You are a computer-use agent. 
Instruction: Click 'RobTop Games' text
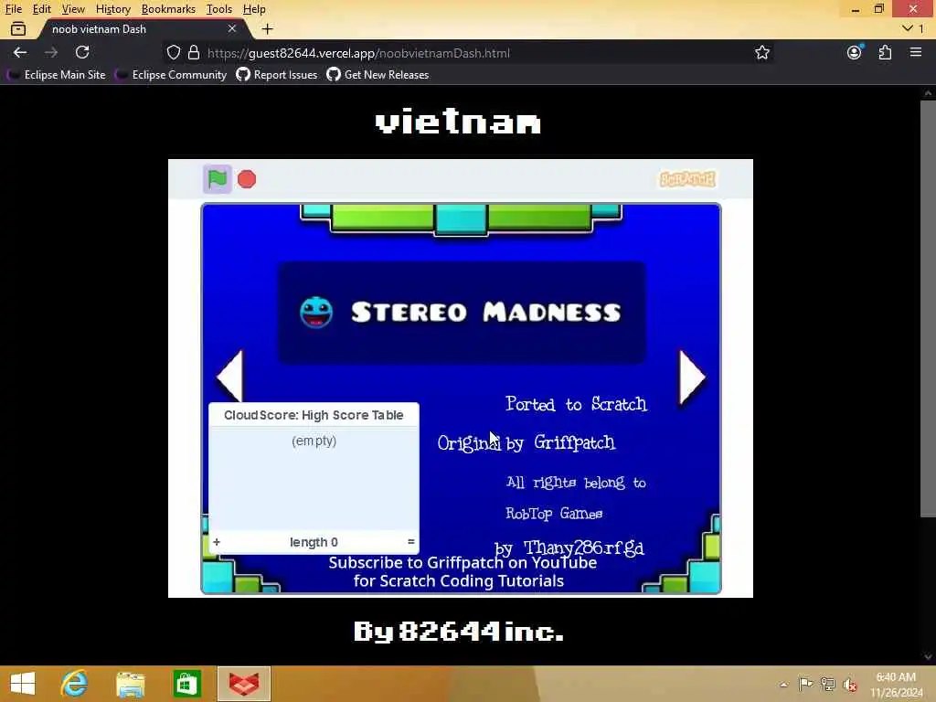554,514
